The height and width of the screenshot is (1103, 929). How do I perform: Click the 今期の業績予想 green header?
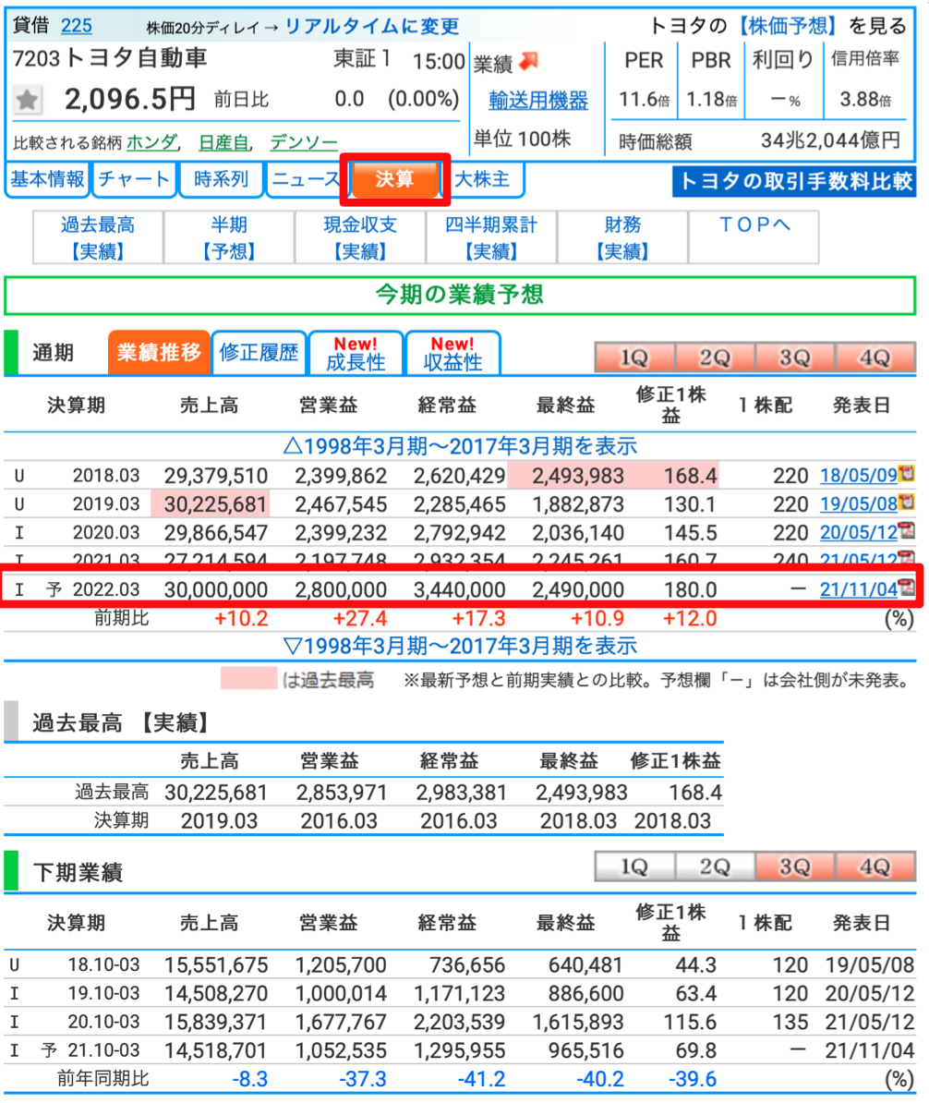click(460, 296)
